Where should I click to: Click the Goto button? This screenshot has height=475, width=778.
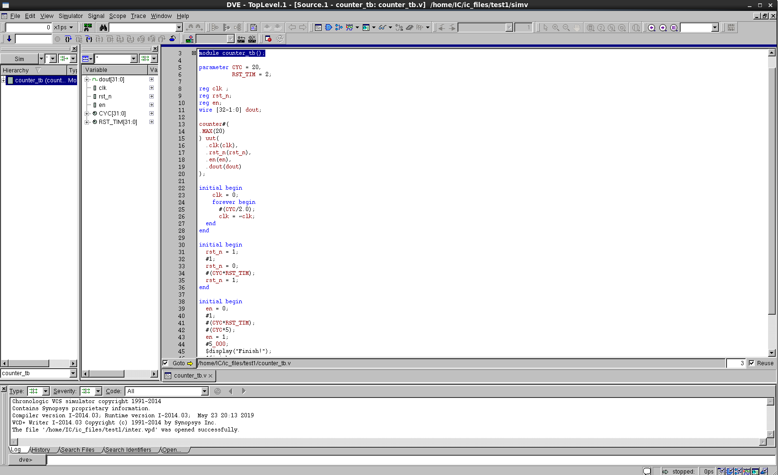point(183,363)
